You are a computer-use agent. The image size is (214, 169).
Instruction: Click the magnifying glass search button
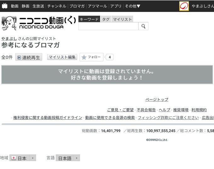click(x=143, y=26)
